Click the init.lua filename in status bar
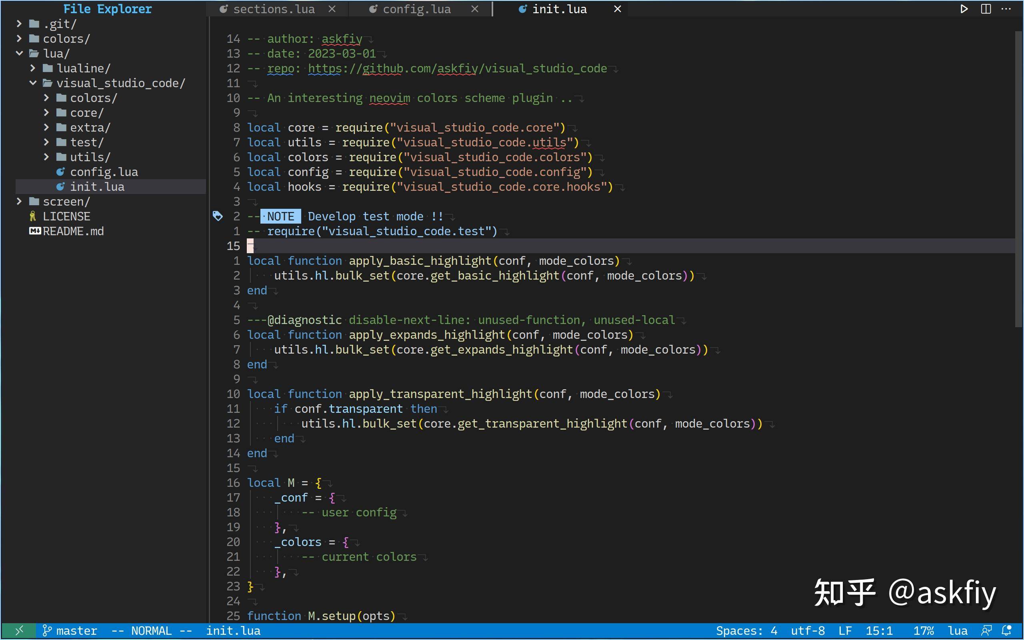Image resolution: width=1024 pixels, height=640 pixels. [233, 631]
